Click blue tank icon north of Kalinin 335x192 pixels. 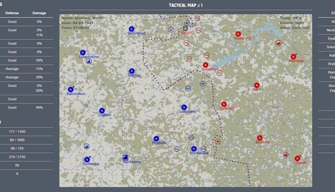(x=187, y=23)
